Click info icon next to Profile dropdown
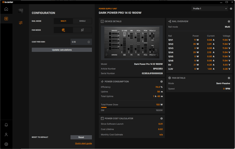The image size is (235, 149). (231, 9)
